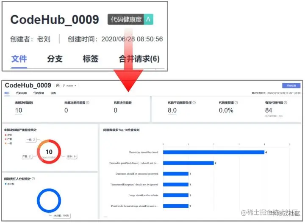Image resolution: width=305 pixels, height=223 pixels.
Task: Click the branch icon before master
Action: [64, 86]
